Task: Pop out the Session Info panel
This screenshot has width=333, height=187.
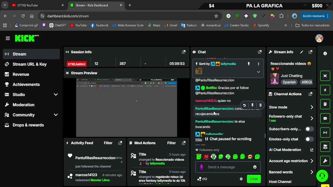Action: click(x=184, y=52)
